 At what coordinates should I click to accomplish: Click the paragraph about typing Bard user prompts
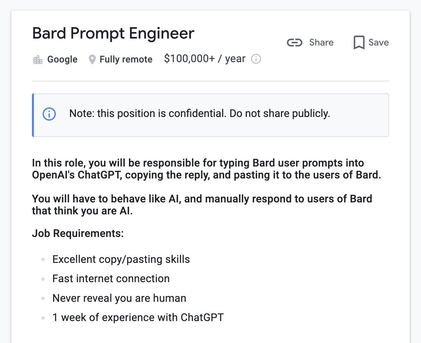[207, 169]
